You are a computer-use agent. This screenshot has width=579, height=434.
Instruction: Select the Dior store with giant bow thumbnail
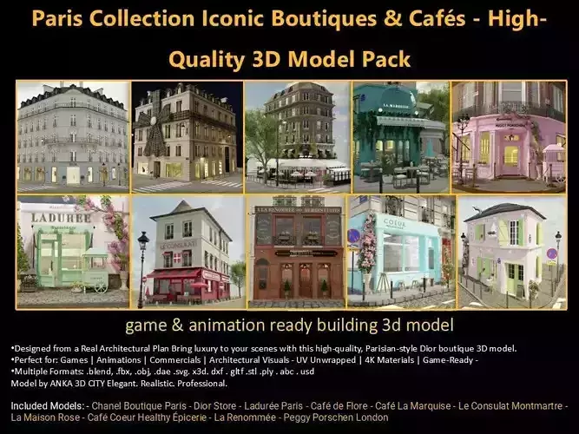point(188,137)
